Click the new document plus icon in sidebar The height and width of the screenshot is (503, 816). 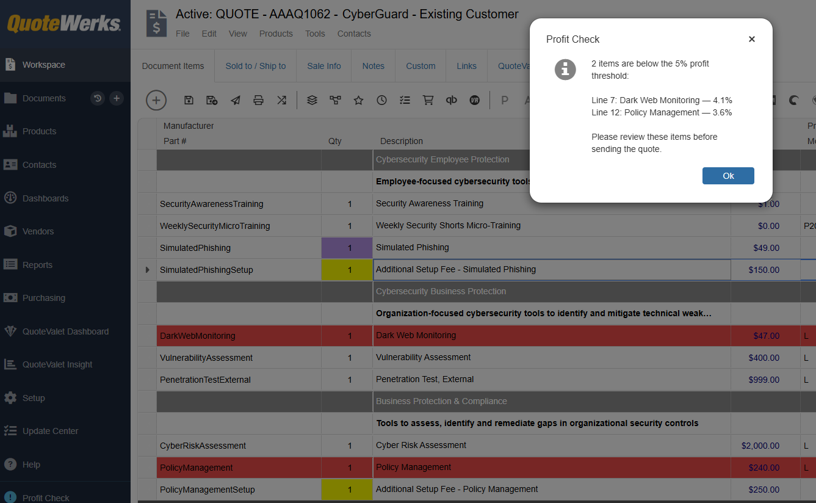(117, 98)
